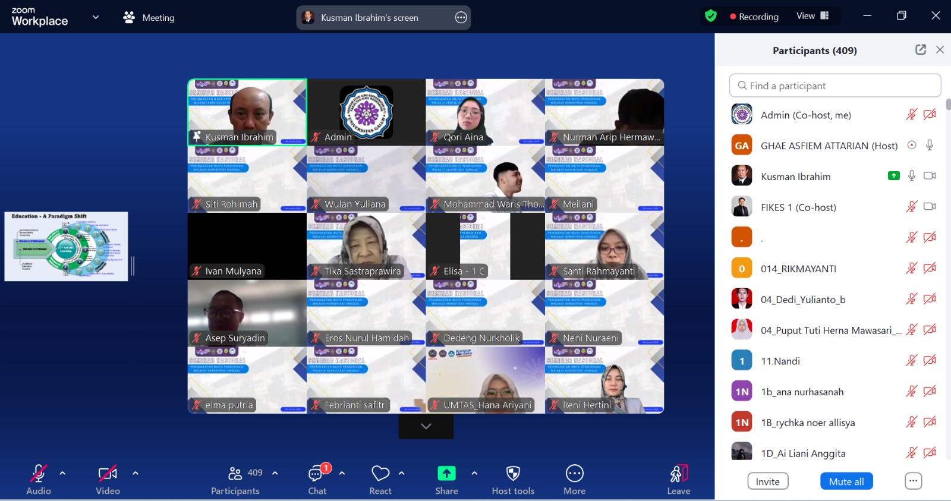Expand the Zoom Workplace dropdown chevron

[96, 17]
